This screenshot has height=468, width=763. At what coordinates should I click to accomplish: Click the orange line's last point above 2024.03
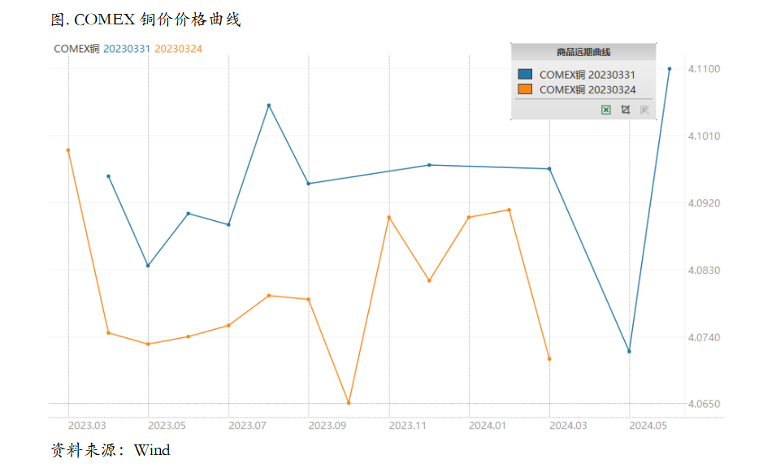[x=549, y=359]
